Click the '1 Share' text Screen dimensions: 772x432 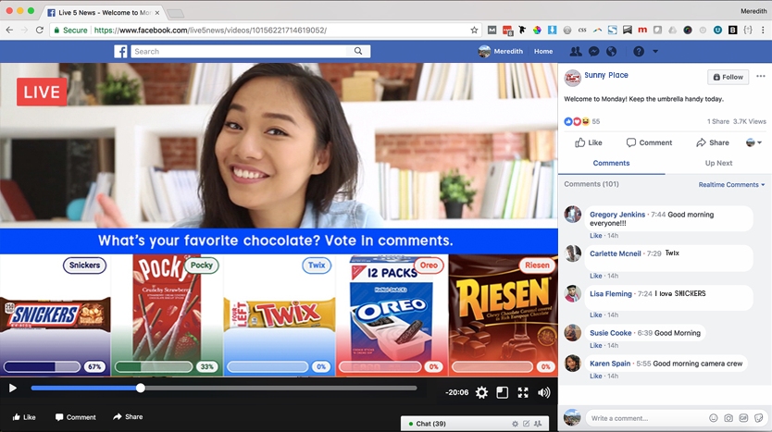[x=718, y=121]
